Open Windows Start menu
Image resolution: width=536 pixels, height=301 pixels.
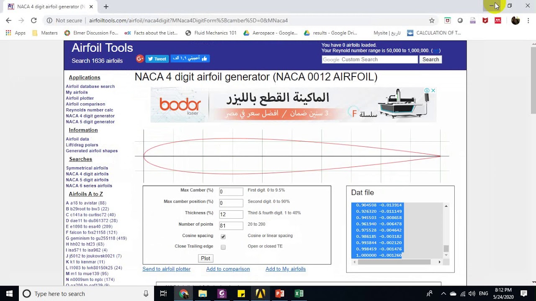(x=9, y=293)
